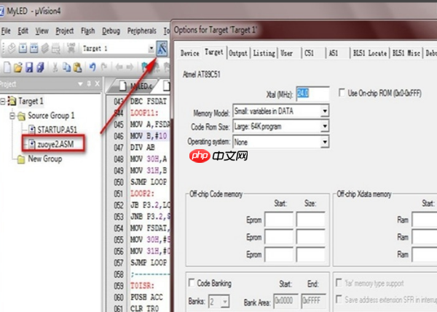The image size is (437, 312).
Task: Click the LOAD download to flash icon
Action: coord(71,49)
